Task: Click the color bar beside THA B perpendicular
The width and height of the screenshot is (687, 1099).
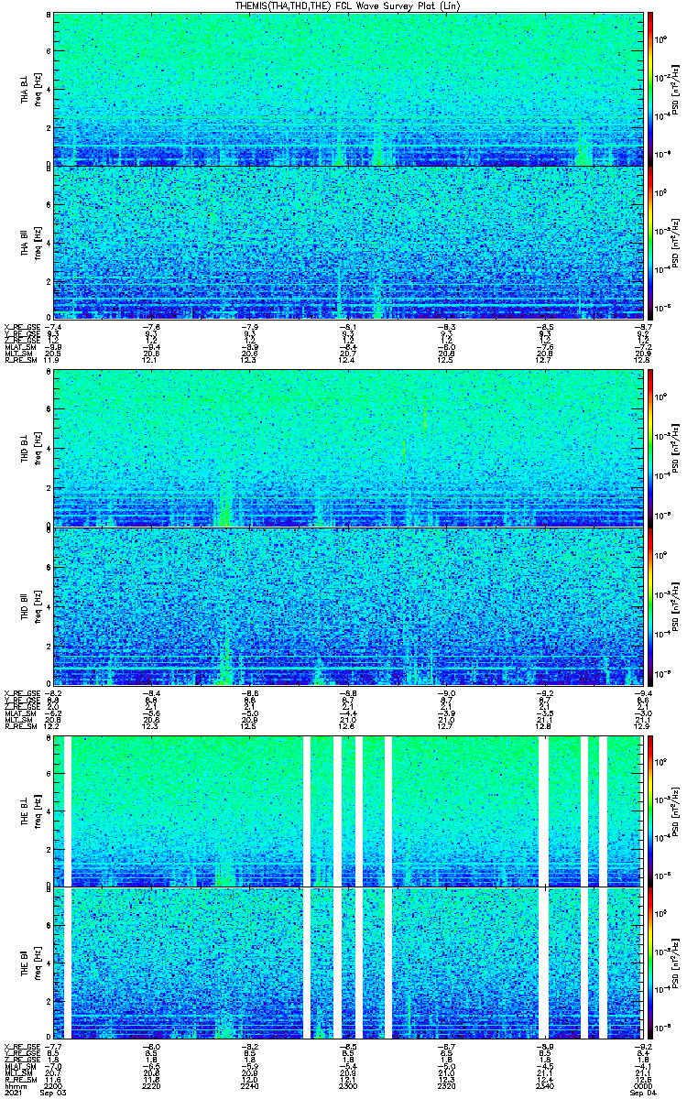Action: point(650,89)
